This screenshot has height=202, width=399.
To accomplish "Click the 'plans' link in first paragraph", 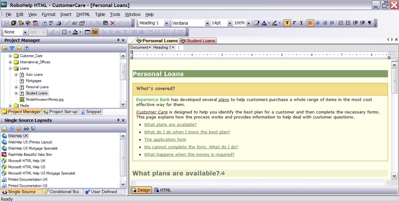I will (223, 99).
